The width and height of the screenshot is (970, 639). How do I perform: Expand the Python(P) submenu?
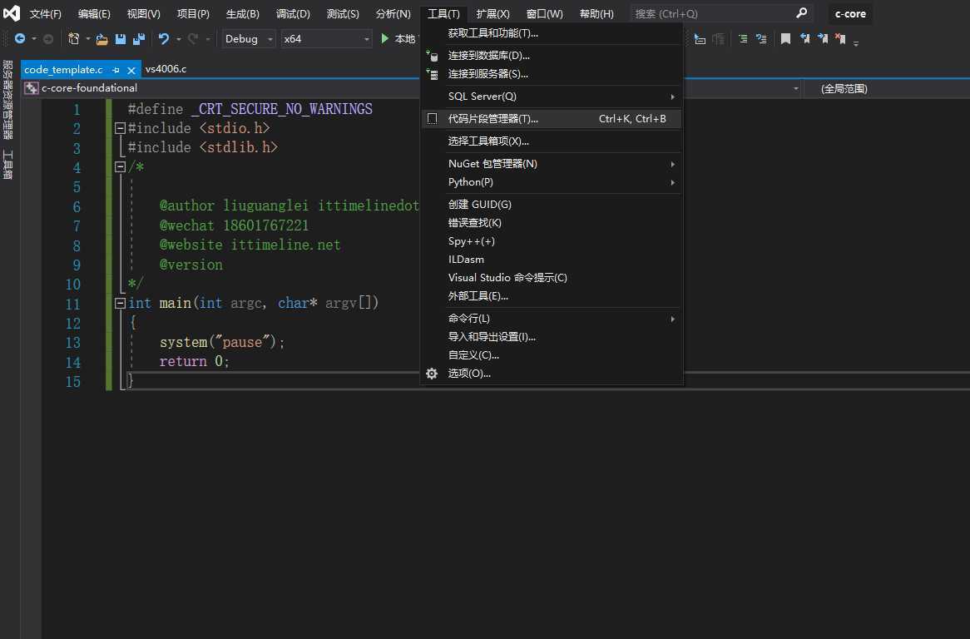tap(552, 182)
